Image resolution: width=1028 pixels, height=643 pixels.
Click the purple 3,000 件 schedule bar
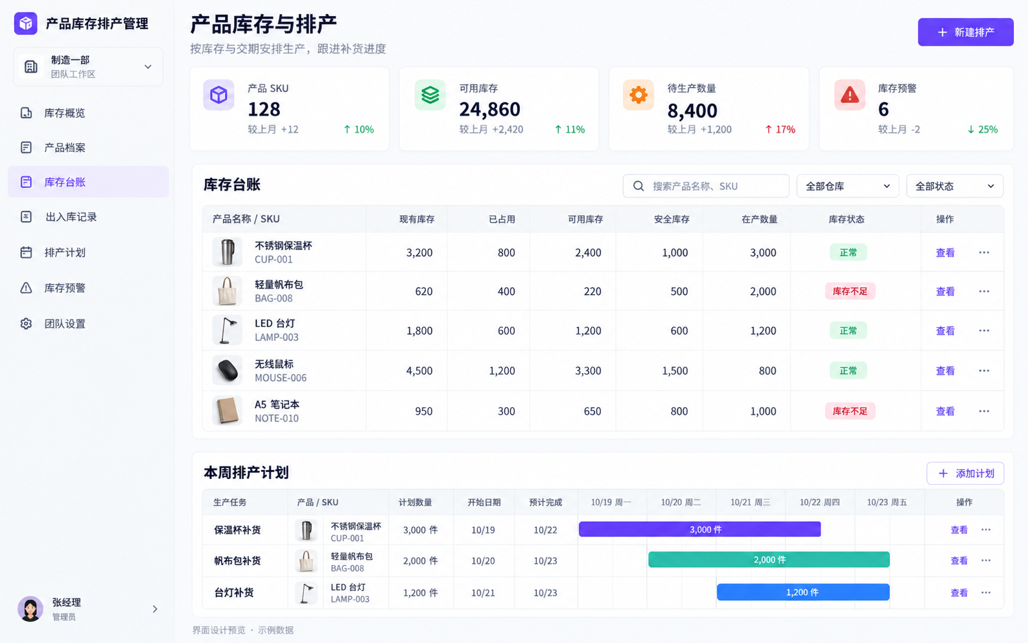(699, 530)
